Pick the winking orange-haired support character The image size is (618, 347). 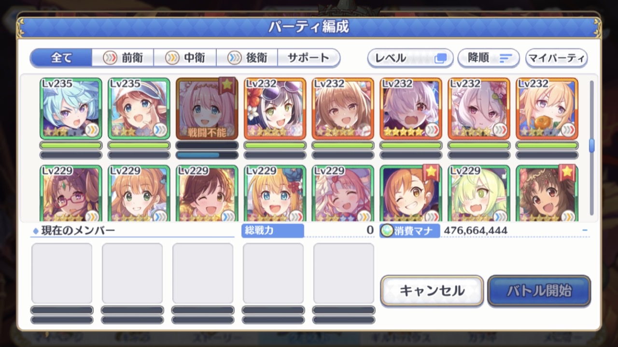411,193
